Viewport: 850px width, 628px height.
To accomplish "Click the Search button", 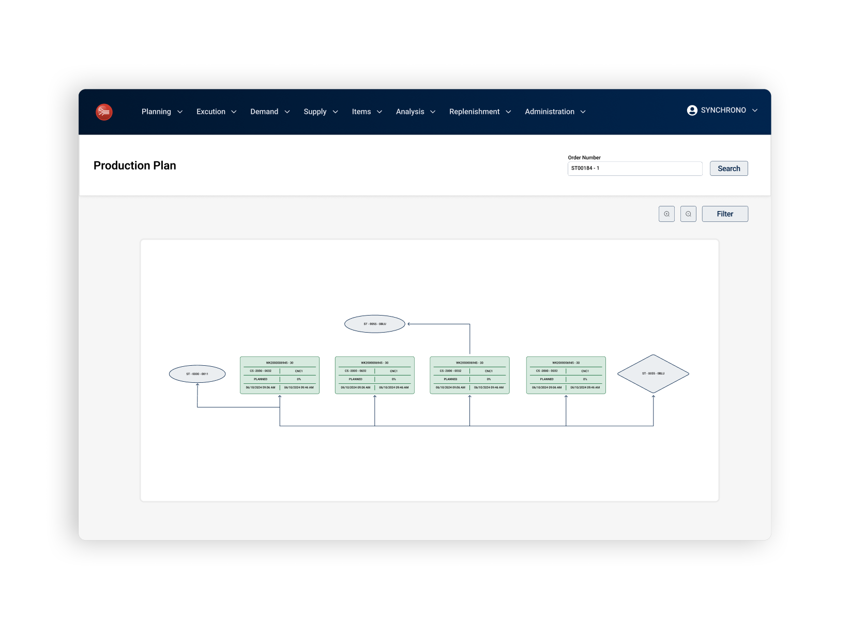I will coord(729,169).
